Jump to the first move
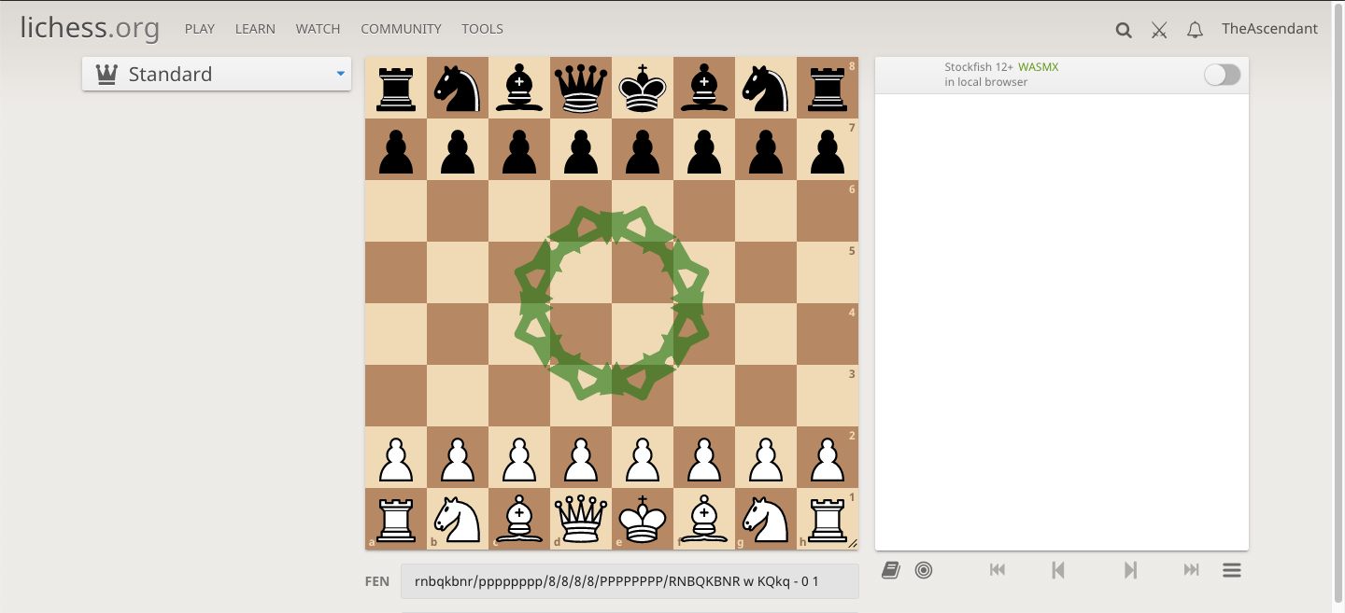Viewport: 1345px width, 613px height. point(998,569)
